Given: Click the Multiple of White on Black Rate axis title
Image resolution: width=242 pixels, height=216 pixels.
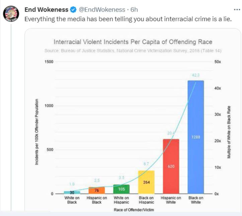Looking at the screenshot, I should (x=229, y=132).
